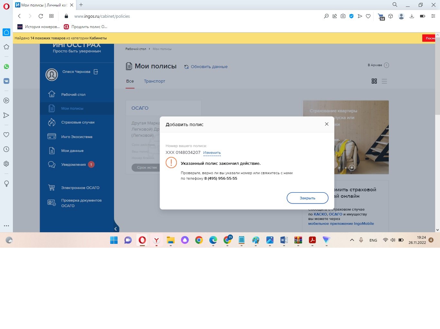Click the Закрыть button in dialog
Viewport: 440px width, 329px height.
[308, 198]
